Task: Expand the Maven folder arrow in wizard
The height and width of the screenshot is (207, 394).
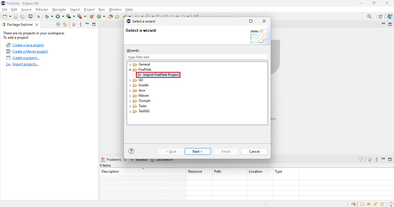Action: coord(130,96)
